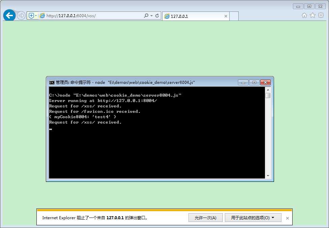The height and width of the screenshot is (228, 329).
Task: Click the 'myCookie8004: test4' console line
Action: point(83,117)
